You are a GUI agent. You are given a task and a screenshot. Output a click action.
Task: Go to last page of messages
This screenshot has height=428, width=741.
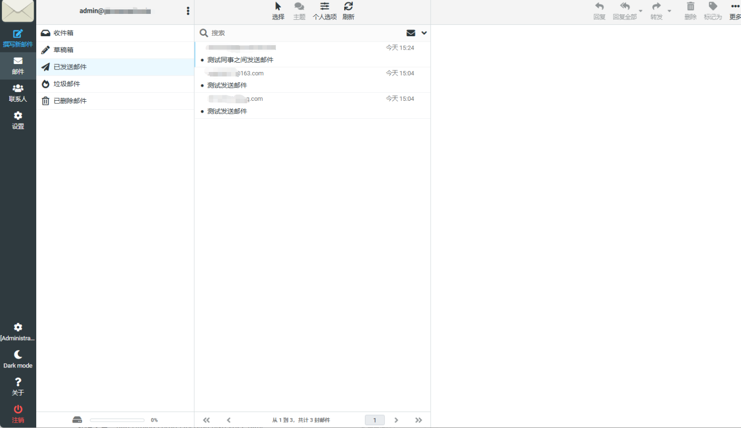(419, 420)
